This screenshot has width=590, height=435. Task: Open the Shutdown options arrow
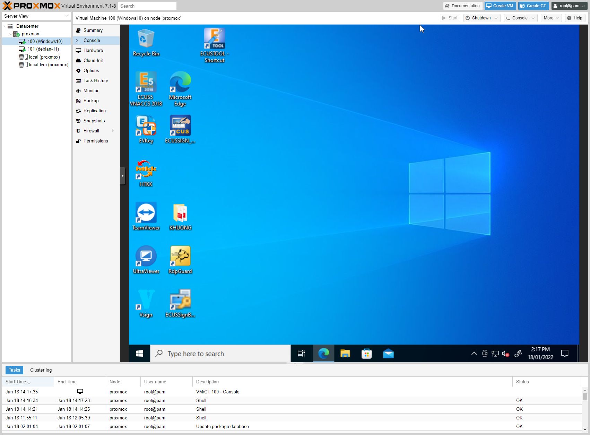496,18
